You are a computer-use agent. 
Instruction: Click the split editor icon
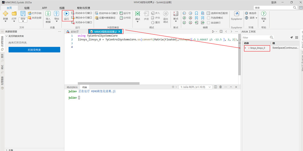[x=221, y=32]
